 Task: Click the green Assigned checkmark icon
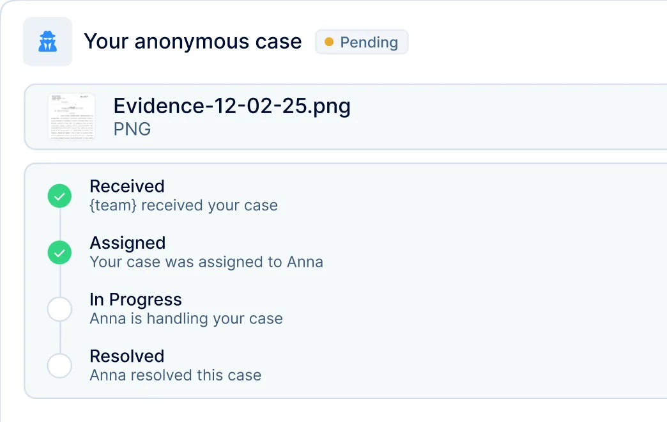pyautogui.click(x=59, y=253)
